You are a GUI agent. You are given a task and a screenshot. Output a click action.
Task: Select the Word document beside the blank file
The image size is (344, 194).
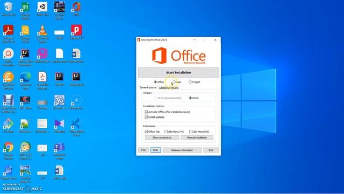click(76, 56)
